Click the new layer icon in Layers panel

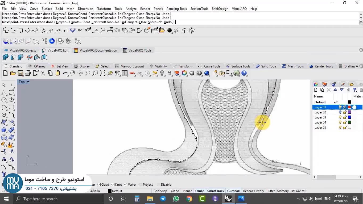tap(316, 90)
